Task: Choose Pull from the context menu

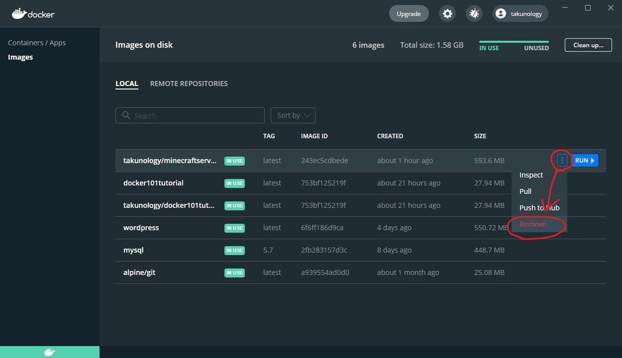Action: [x=526, y=191]
